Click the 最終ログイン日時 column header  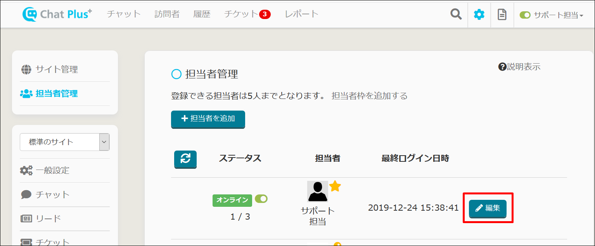click(415, 158)
